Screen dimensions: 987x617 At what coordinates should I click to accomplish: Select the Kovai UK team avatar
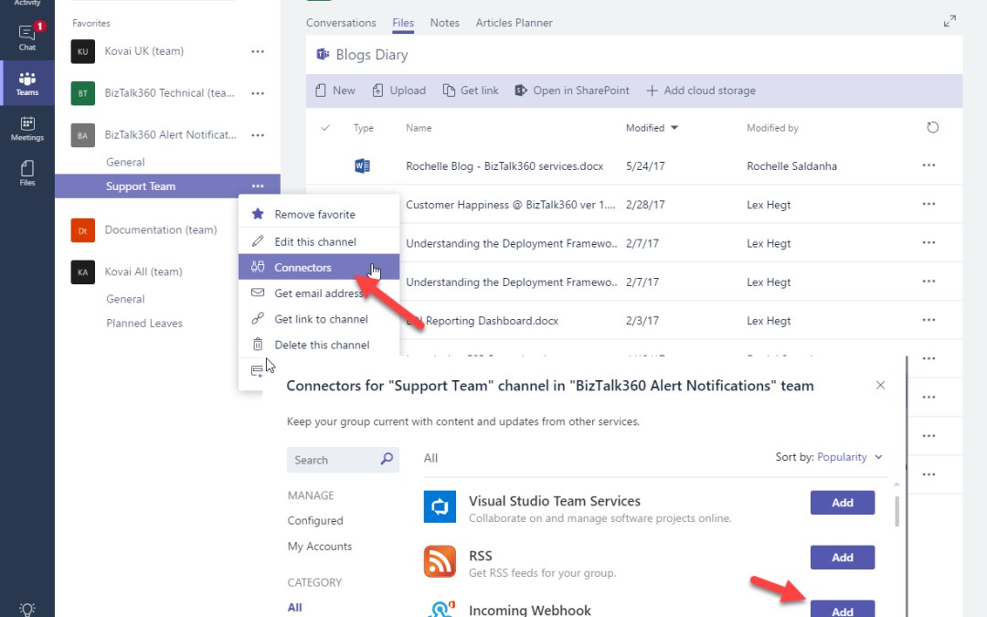click(x=83, y=51)
